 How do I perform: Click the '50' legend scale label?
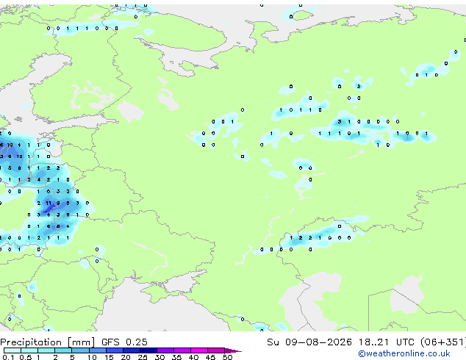228,357
